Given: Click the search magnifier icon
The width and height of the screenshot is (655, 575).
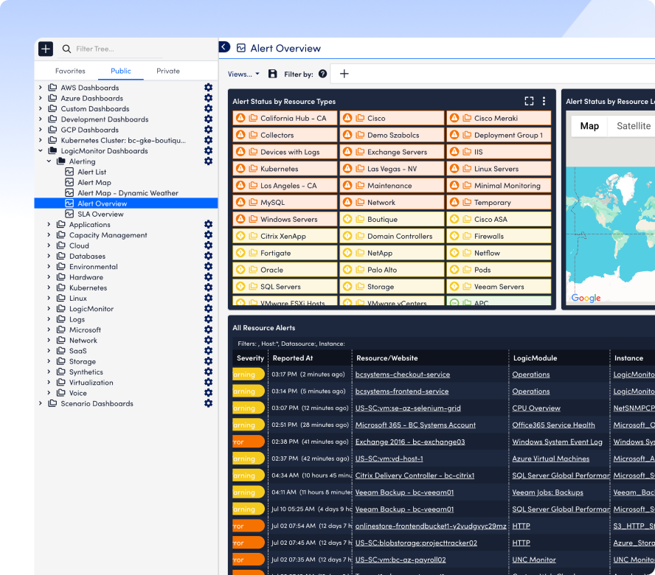Looking at the screenshot, I should (66, 49).
